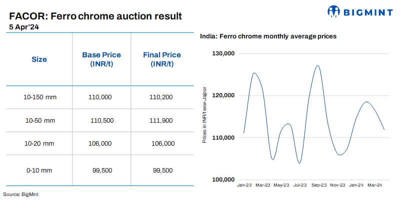Image resolution: width=402 pixels, height=200 pixels.
Task: Click the 130,000 y-axis label
Action: click(x=223, y=53)
